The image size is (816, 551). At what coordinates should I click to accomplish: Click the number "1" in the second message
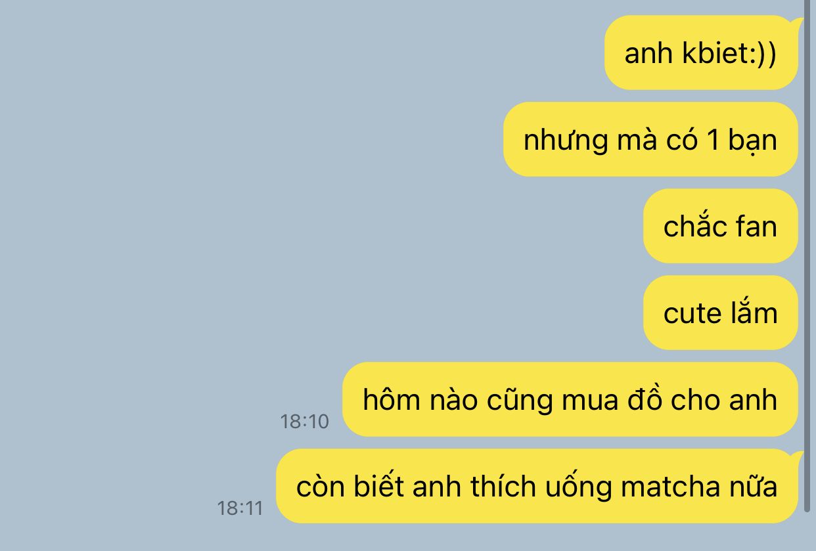(714, 141)
